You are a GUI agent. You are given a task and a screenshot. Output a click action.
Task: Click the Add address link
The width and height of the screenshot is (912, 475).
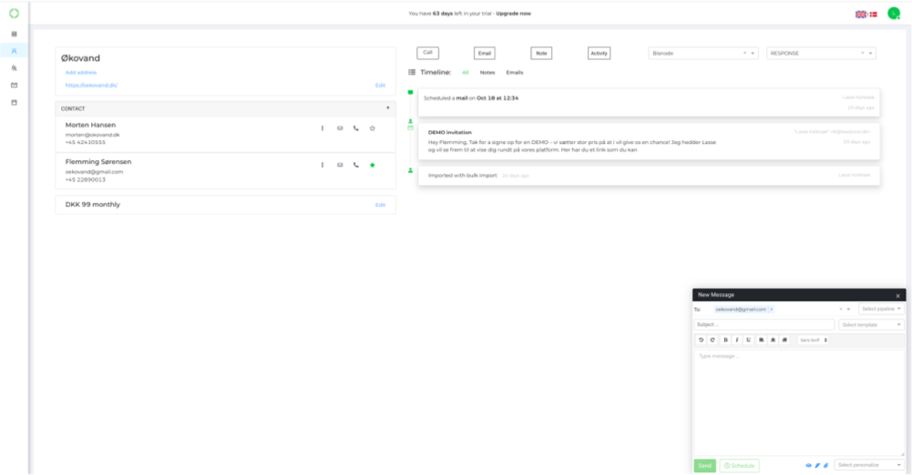[81, 72]
